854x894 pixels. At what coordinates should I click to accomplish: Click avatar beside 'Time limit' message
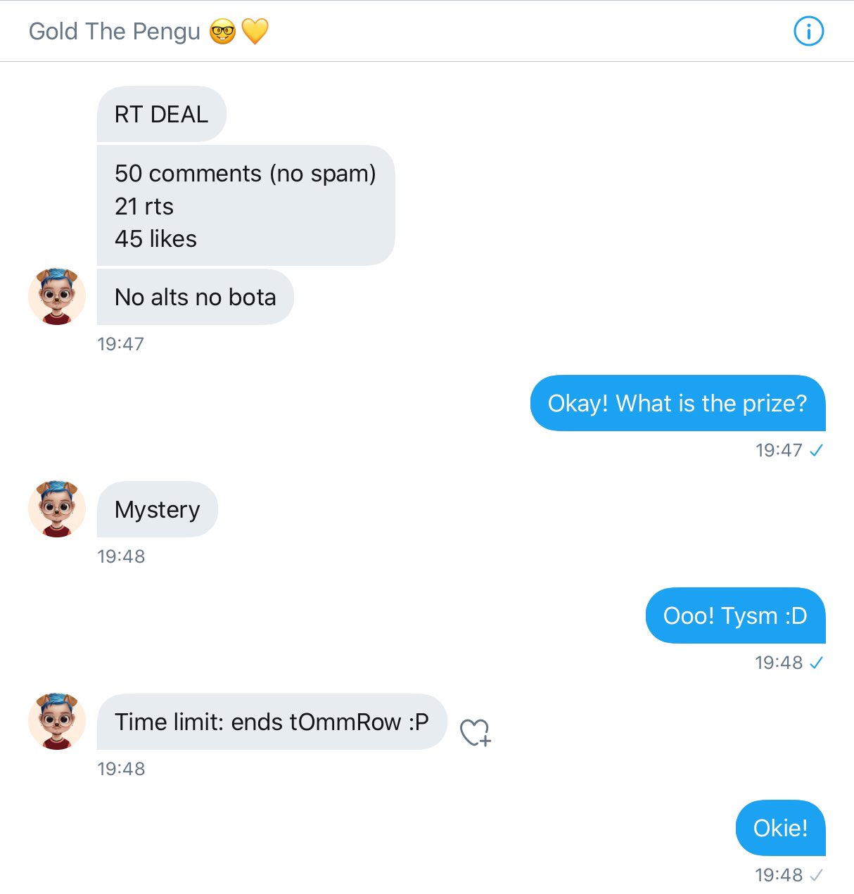[x=57, y=722]
